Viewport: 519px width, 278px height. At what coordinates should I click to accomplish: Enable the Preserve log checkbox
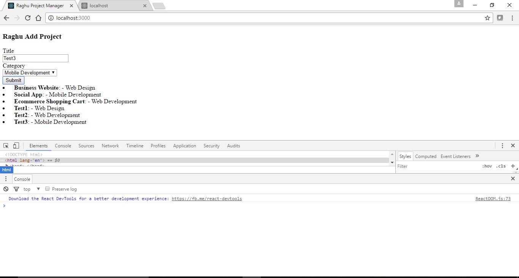pyautogui.click(x=48, y=189)
